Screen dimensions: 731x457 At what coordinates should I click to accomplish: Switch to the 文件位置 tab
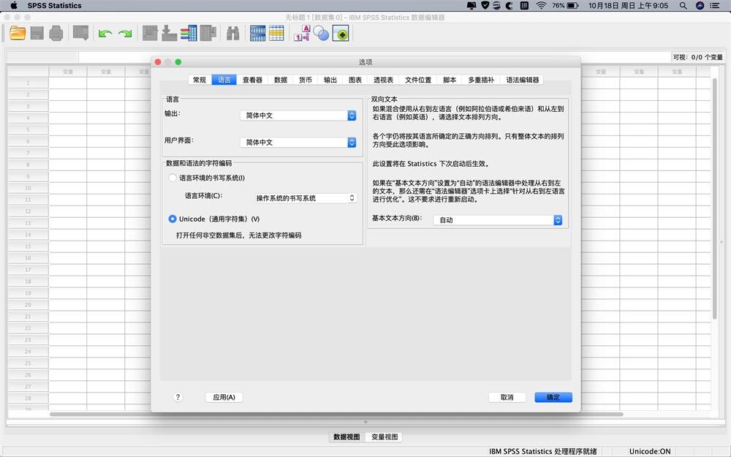click(418, 80)
